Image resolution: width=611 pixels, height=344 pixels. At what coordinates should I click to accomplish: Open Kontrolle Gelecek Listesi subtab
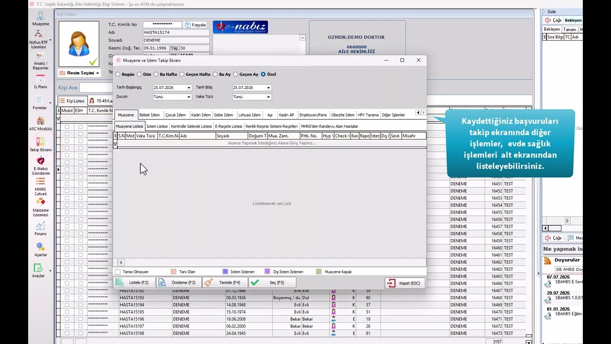[191, 127]
